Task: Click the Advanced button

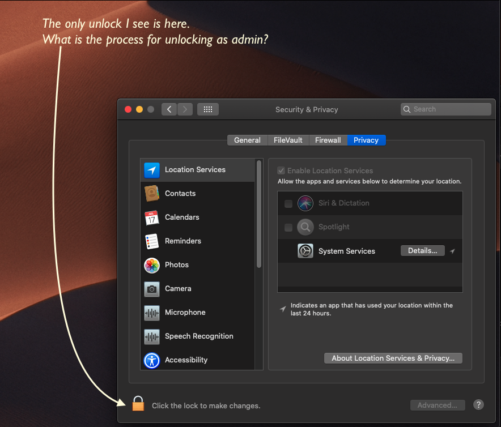Action: (438, 405)
